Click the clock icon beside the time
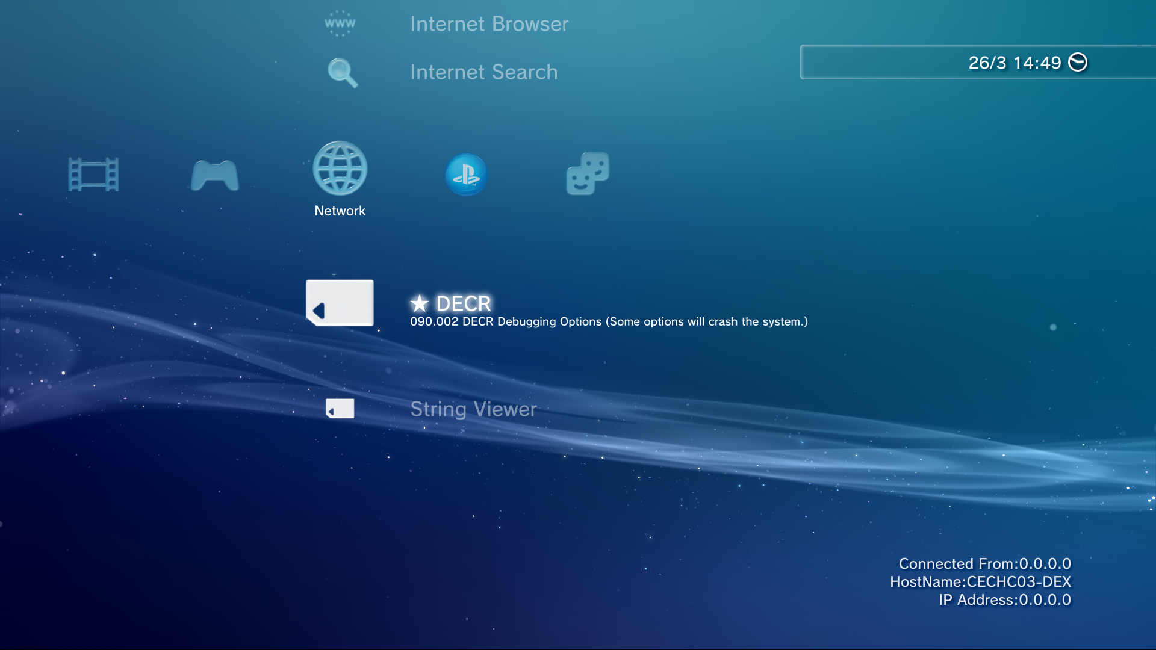Viewport: 1156px width, 650px height. (1078, 62)
